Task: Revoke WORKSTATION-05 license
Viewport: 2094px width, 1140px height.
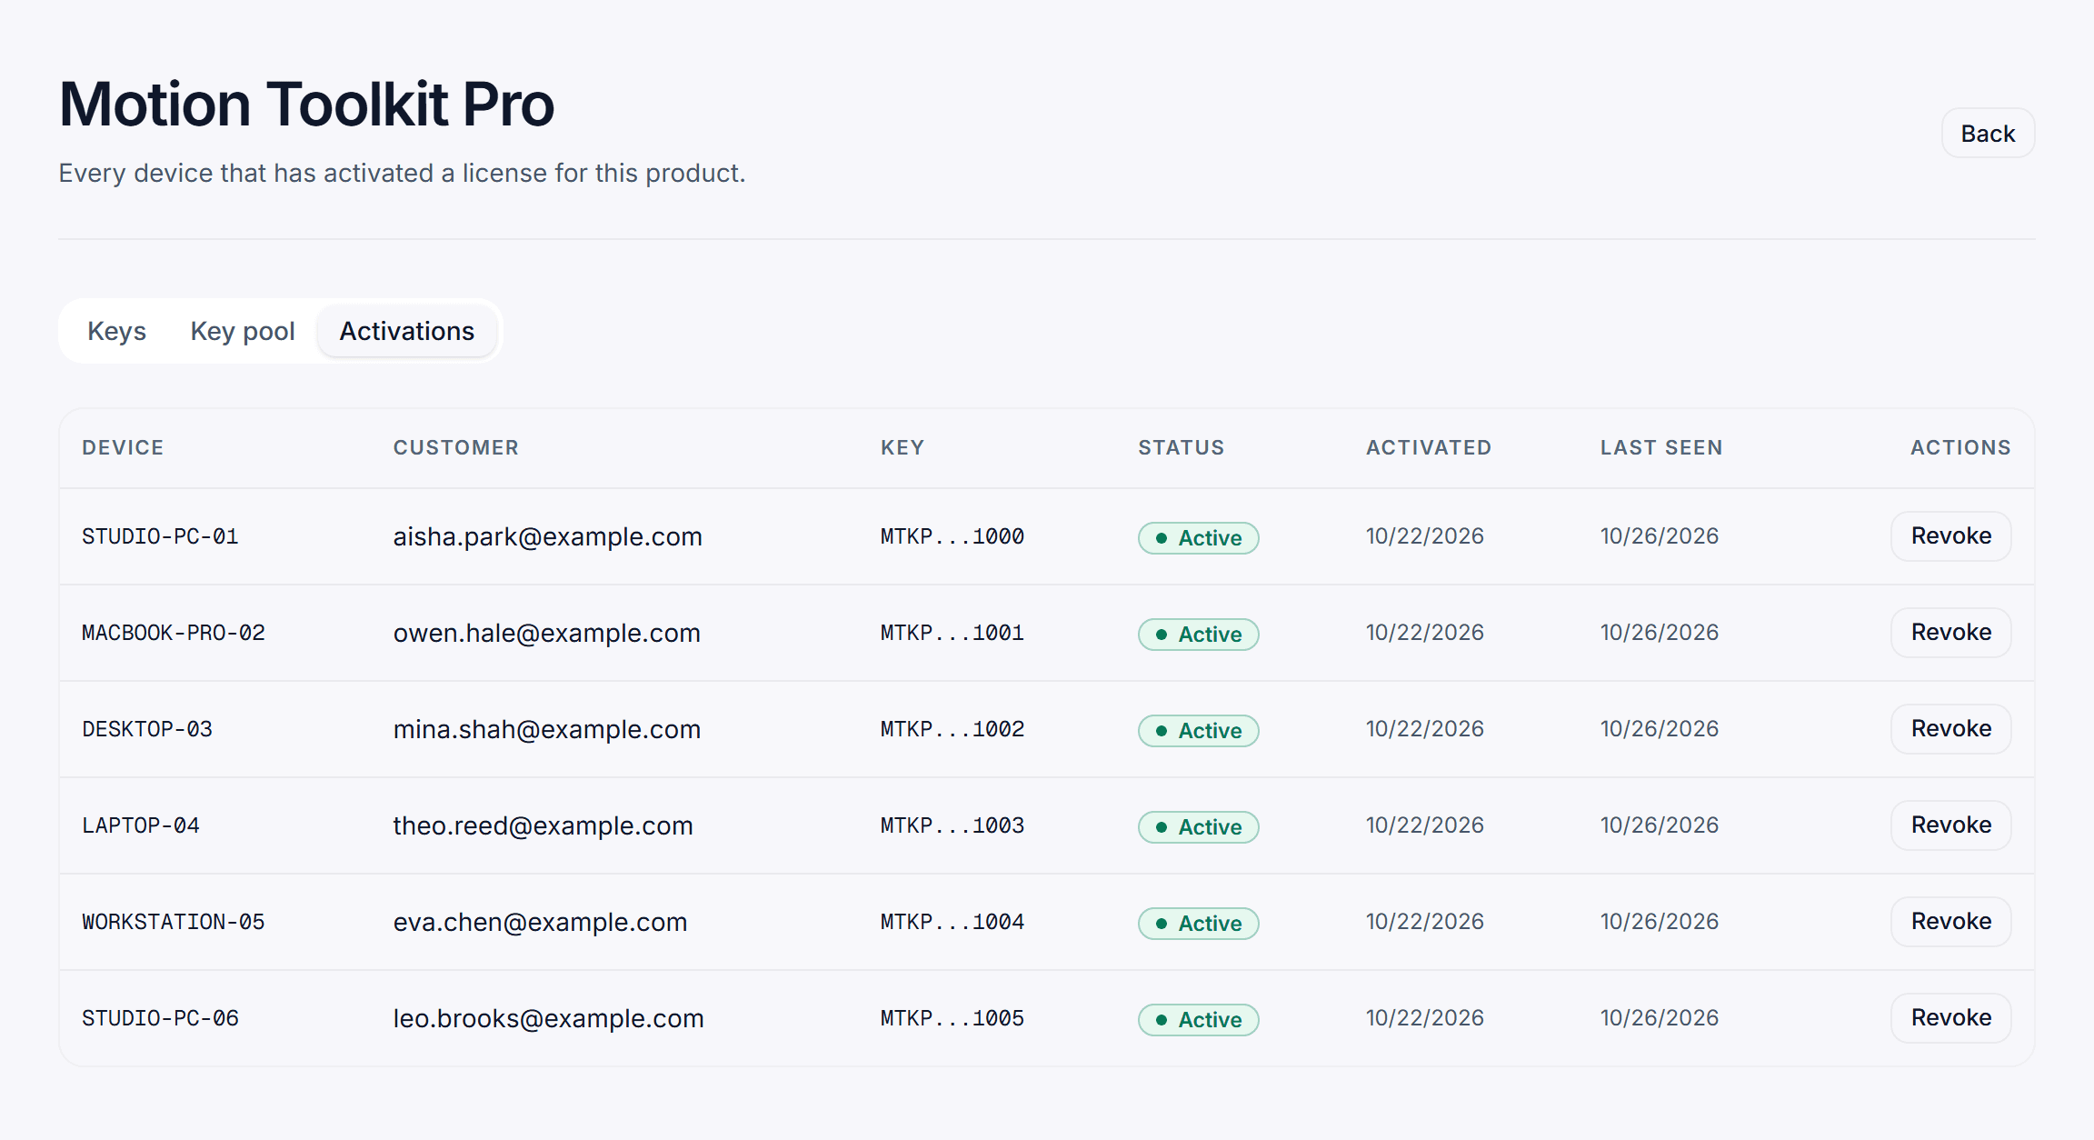Action: point(1951,922)
